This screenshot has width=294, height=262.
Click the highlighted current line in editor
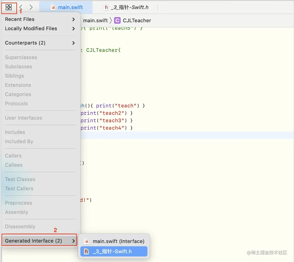tap(187, 135)
